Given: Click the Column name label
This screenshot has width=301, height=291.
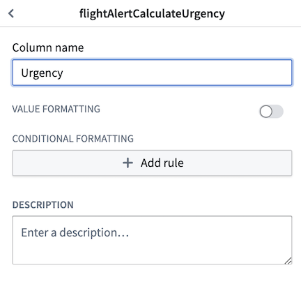Looking at the screenshot, I should pos(48,47).
